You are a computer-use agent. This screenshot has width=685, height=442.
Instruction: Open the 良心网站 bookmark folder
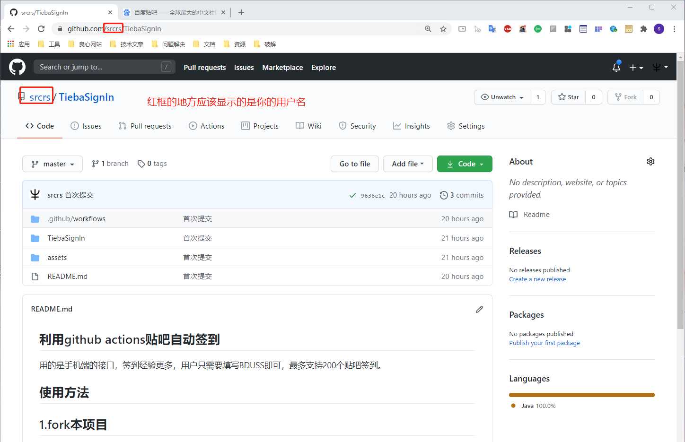(85, 44)
